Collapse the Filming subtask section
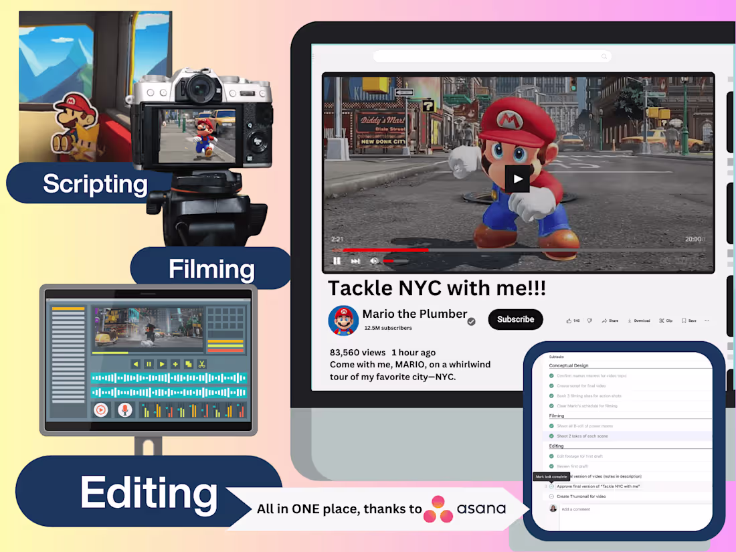Image resolution: width=736 pixels, height=552 pixels. (x=556, y=416)
